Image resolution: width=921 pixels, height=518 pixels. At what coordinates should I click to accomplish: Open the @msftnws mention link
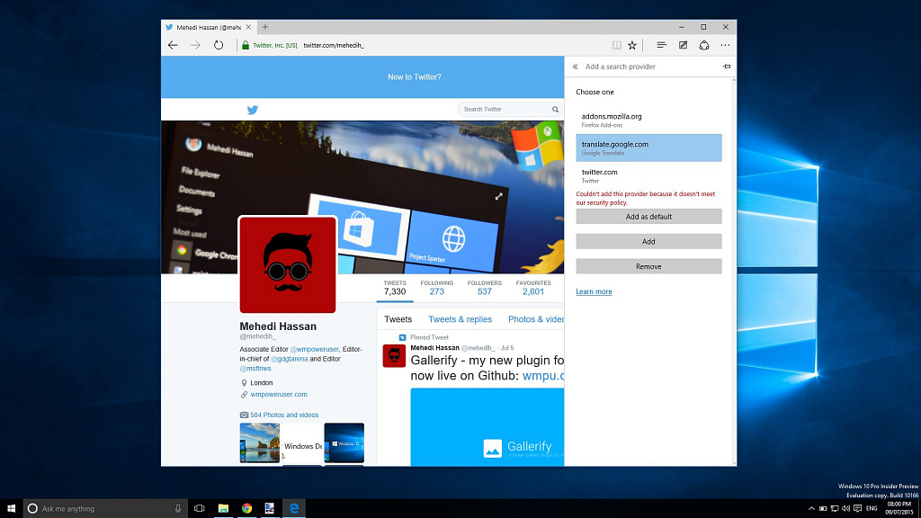[255, 368]
